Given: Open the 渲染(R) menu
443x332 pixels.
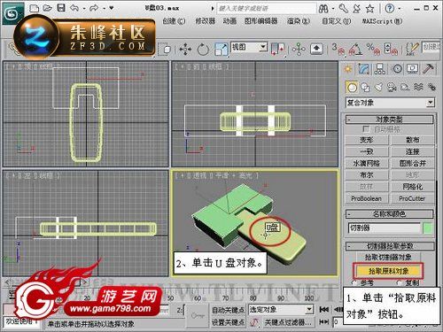Looking at the screenshot, I should coord(299,21).
